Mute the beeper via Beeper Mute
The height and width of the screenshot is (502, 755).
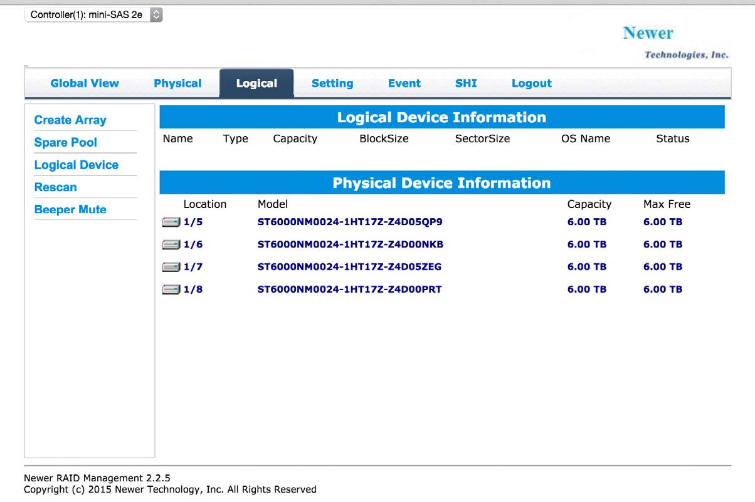click(70, 209)
